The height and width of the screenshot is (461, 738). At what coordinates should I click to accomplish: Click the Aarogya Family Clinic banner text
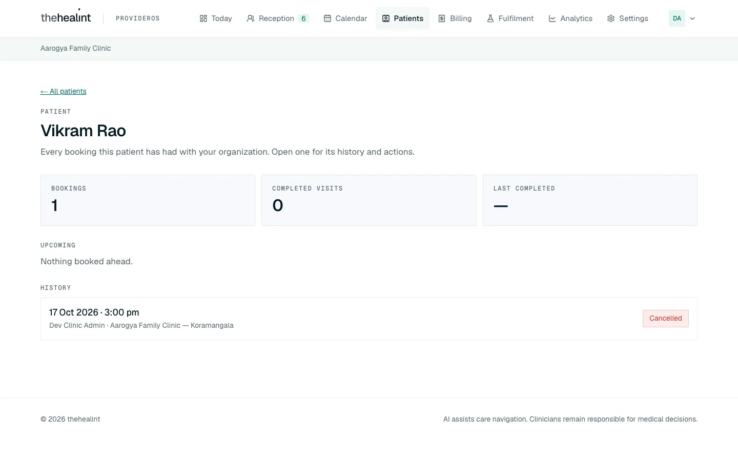pos(76,48)
